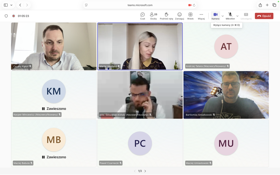The width and height of the screenshot is (280, 175).
Task: Click the red recording indicator icon
Action: click(x=14, y=16)
